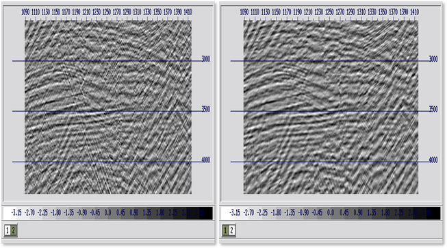Click trace number 1250 on left axis
The height and width of the screenshot is (248, 447).
tap(107, 12)
